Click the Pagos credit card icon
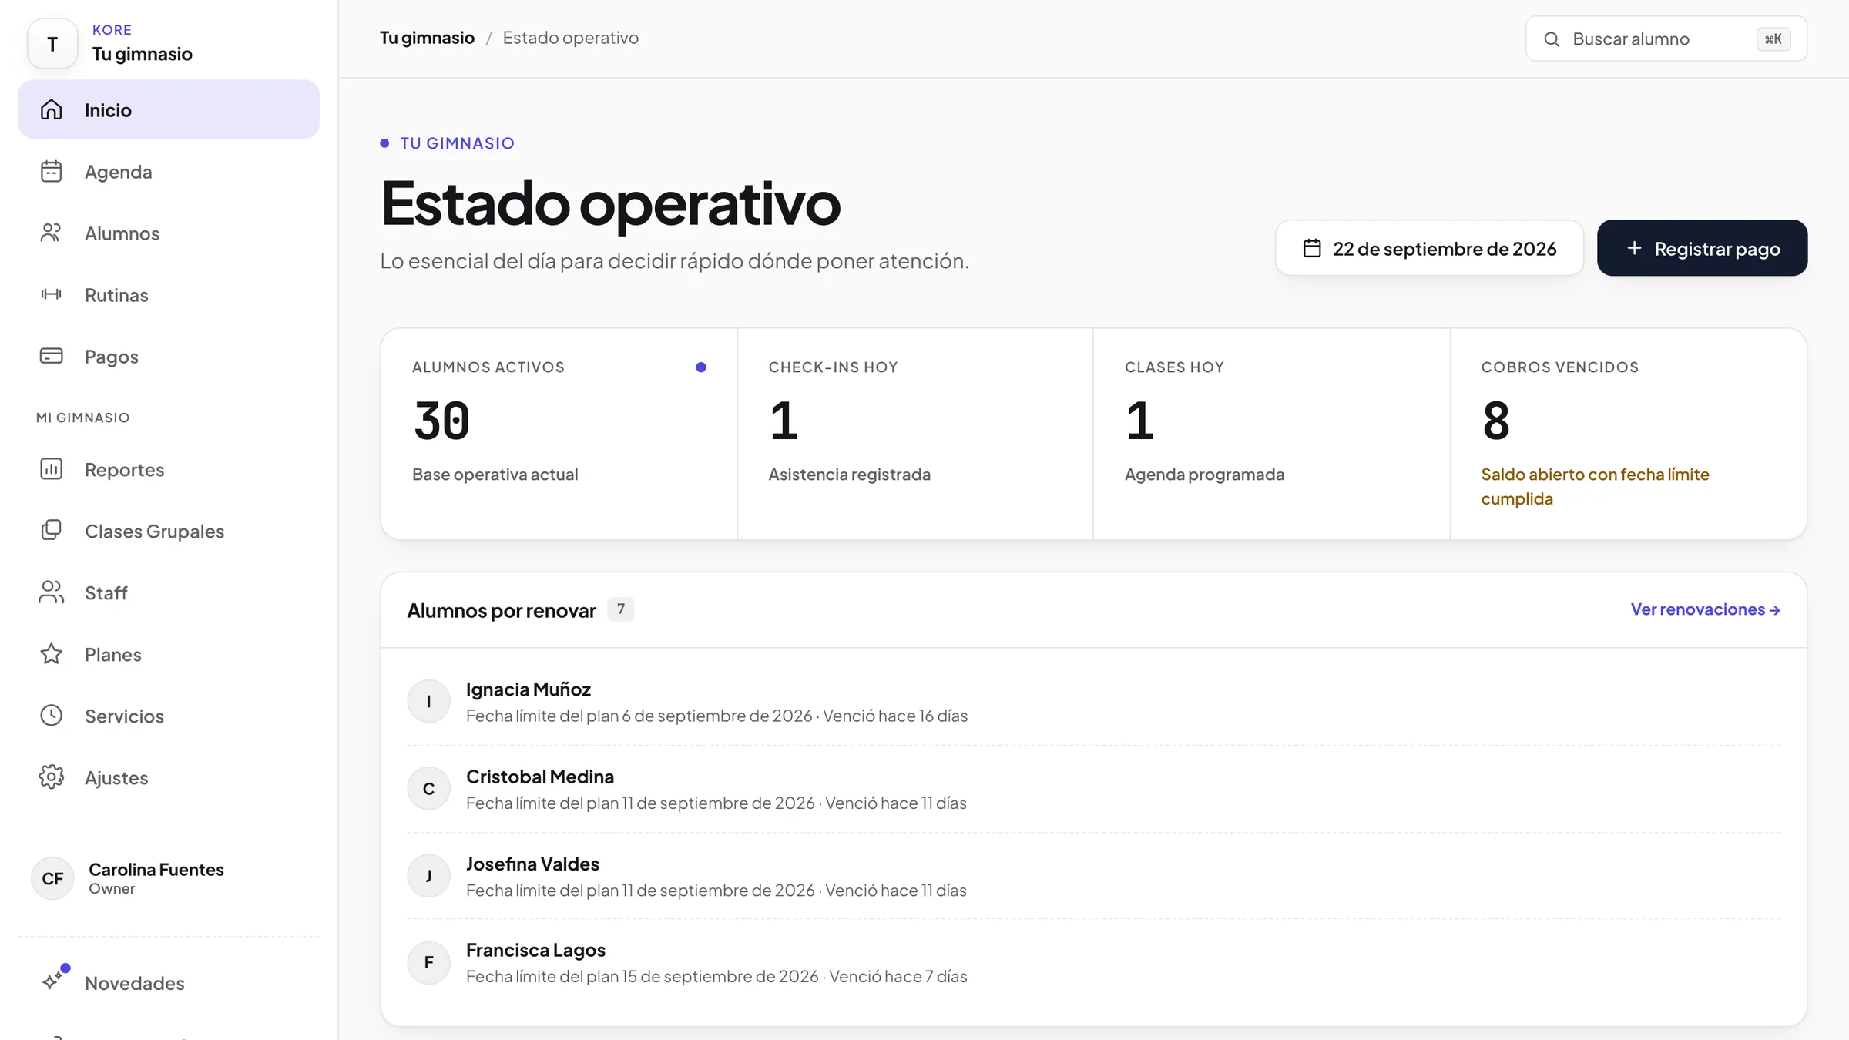This screenshot has width=1849, height=1040. [51, 356]
